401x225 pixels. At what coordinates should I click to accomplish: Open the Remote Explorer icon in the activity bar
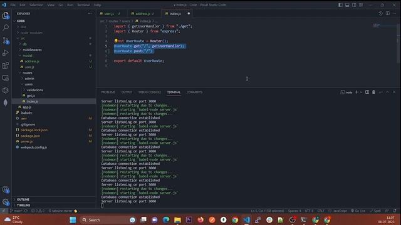pos(6,77)
